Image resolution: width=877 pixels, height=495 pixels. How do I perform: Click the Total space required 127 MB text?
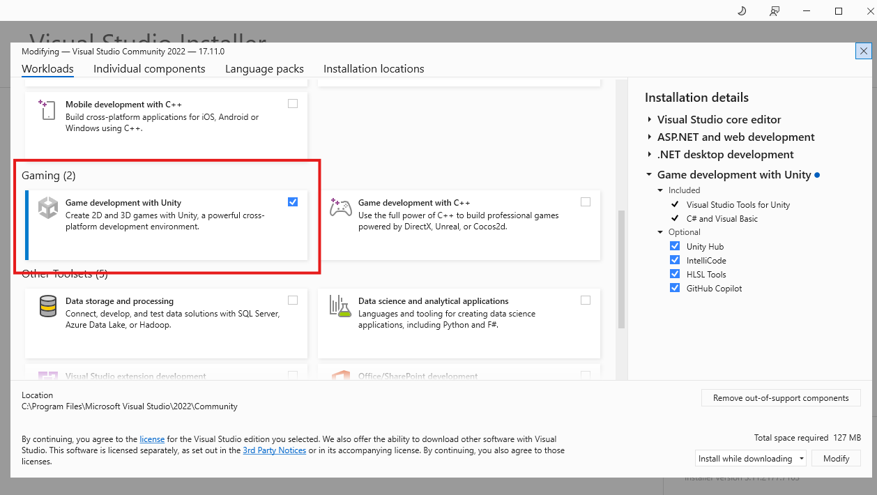click(807, 438)
